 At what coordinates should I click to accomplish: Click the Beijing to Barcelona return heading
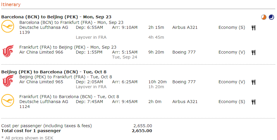(x=54, y=72)
